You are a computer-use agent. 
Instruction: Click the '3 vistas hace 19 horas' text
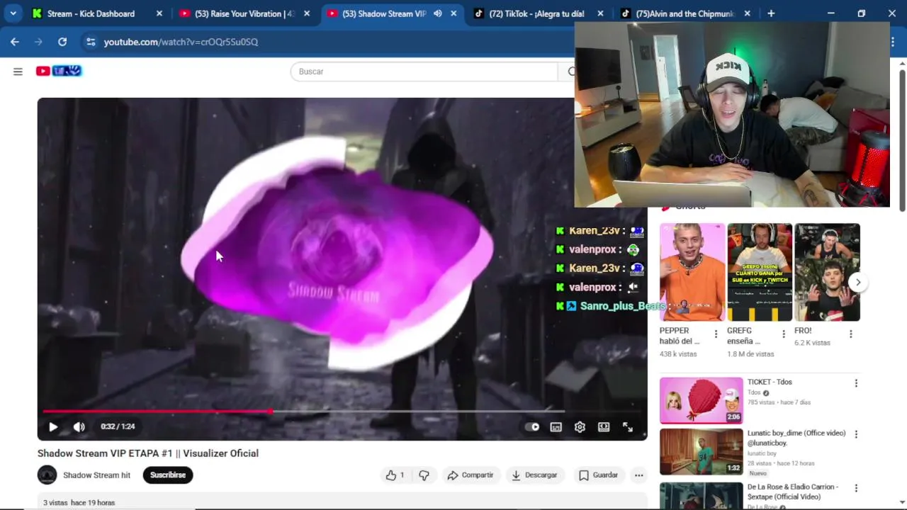(79, 503)
